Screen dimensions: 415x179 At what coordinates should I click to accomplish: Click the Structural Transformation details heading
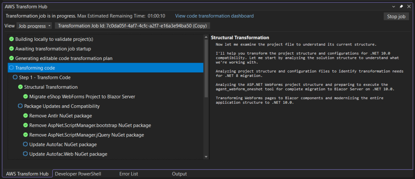(x=240, y=38)
